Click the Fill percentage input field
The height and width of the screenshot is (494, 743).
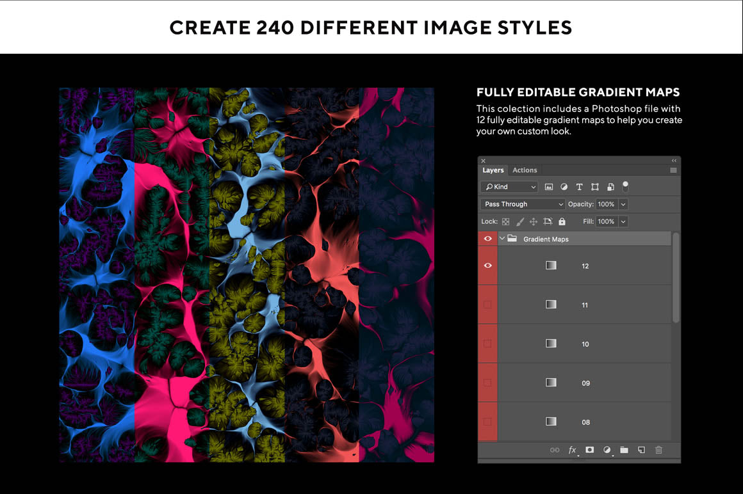click(606, 221)
